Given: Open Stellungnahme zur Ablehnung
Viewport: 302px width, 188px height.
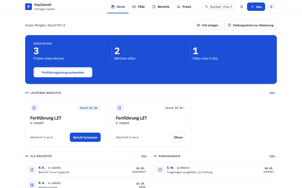Looking at the screenshot, I should (250, 25).
